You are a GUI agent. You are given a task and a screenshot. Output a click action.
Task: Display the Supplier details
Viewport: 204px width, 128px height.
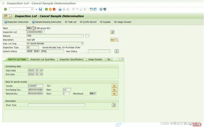point(105,22)
